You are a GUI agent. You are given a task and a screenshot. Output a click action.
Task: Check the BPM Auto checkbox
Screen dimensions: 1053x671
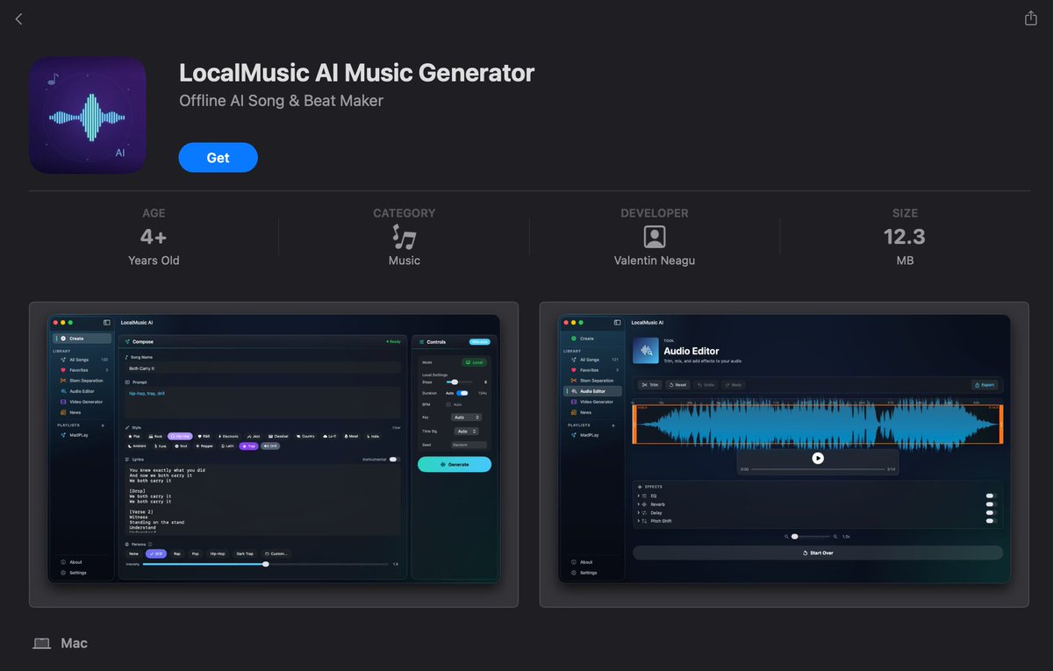[x=448, y=404]
